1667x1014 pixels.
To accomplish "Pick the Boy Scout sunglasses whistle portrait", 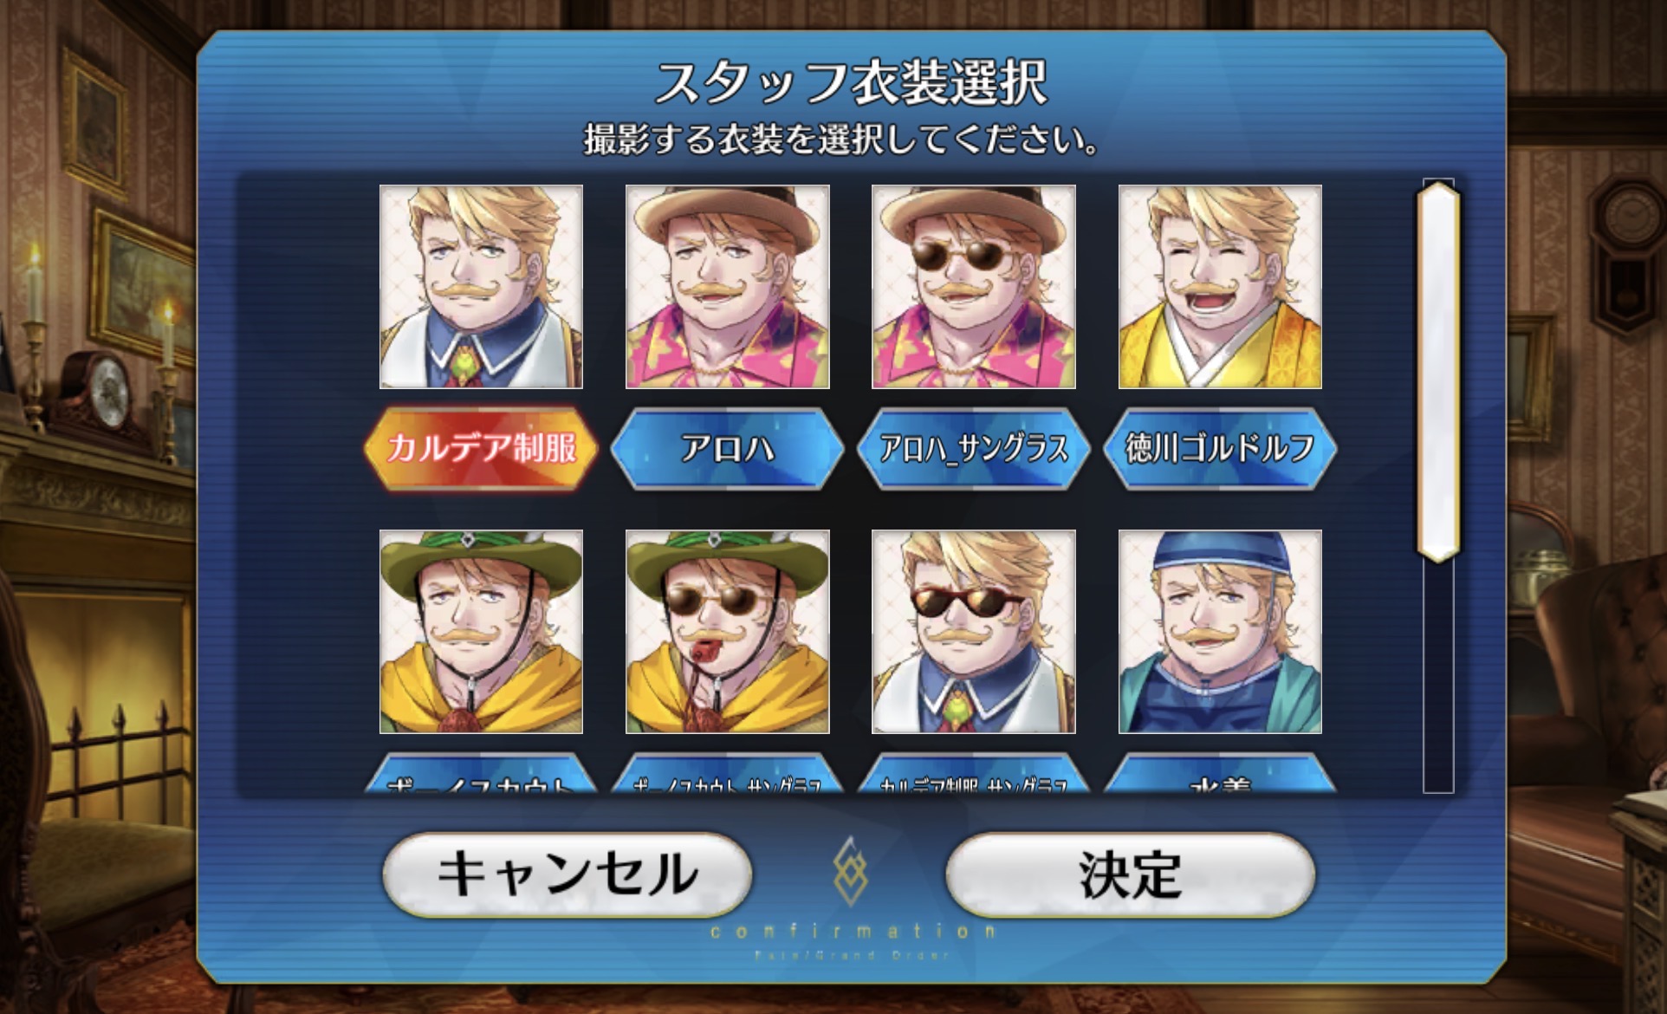I will point(728,632).
